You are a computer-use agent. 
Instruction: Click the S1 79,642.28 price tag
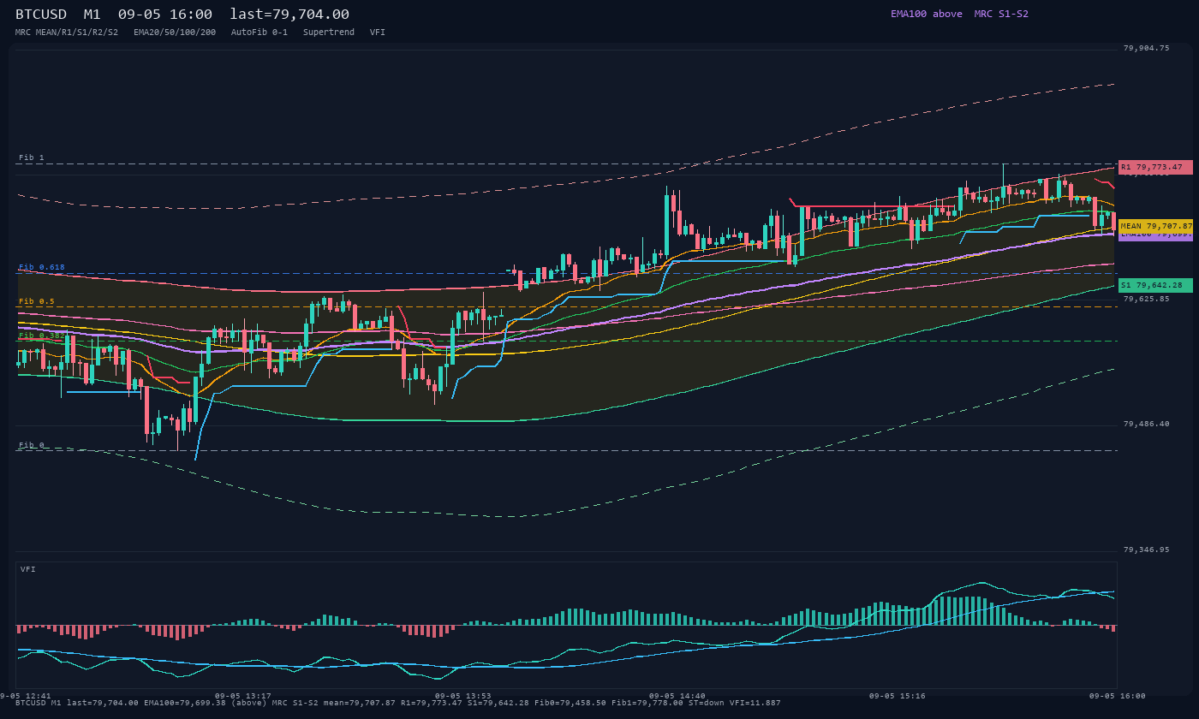coord(1155,285)
